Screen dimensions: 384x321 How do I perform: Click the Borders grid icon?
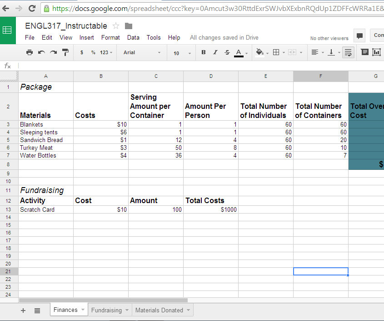point(276,52)
